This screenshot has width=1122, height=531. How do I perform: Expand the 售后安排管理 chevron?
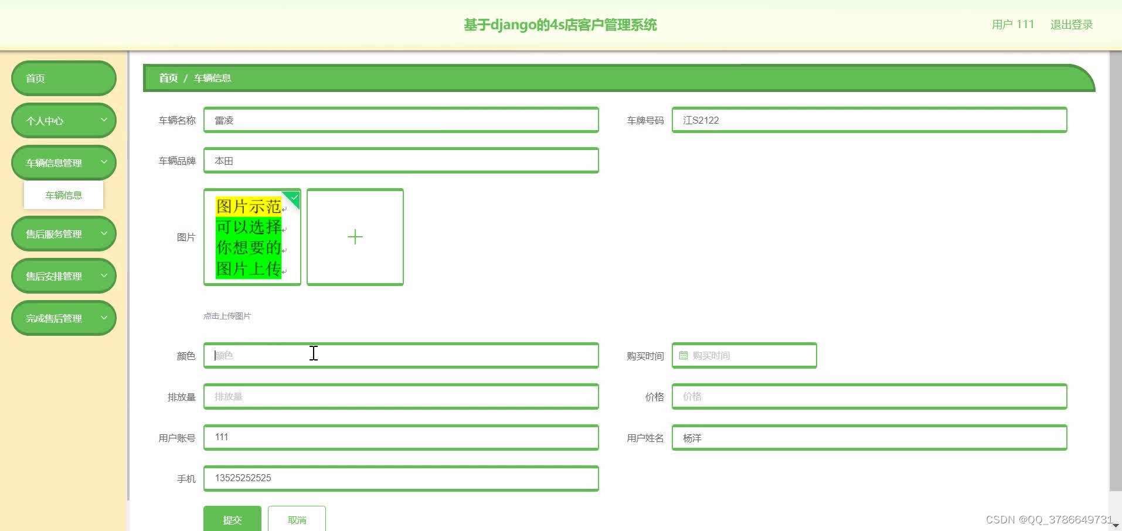(104, 275)
